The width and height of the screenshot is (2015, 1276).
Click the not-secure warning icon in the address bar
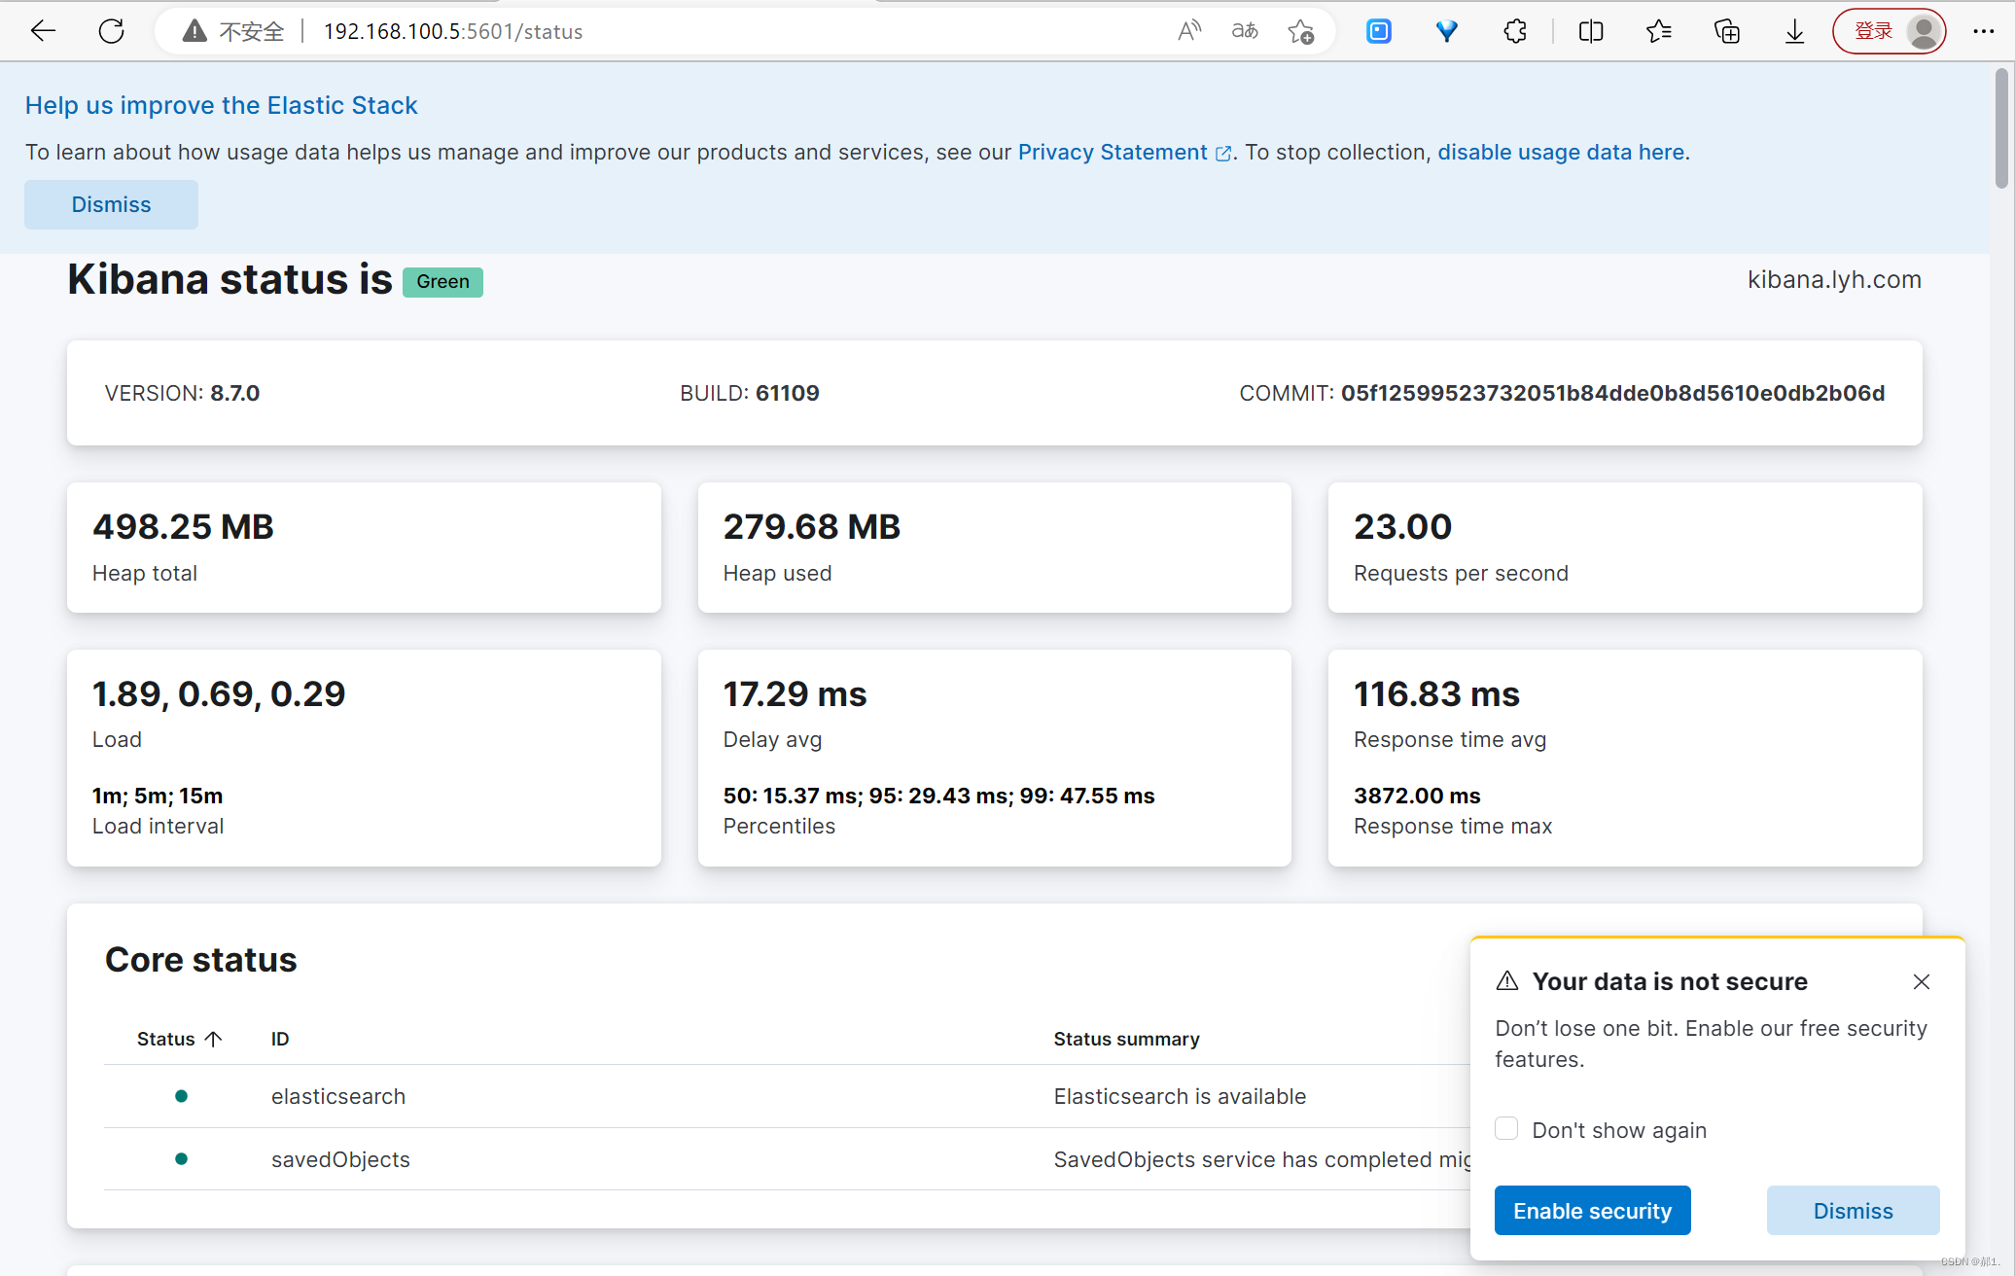tap(194, 31)
